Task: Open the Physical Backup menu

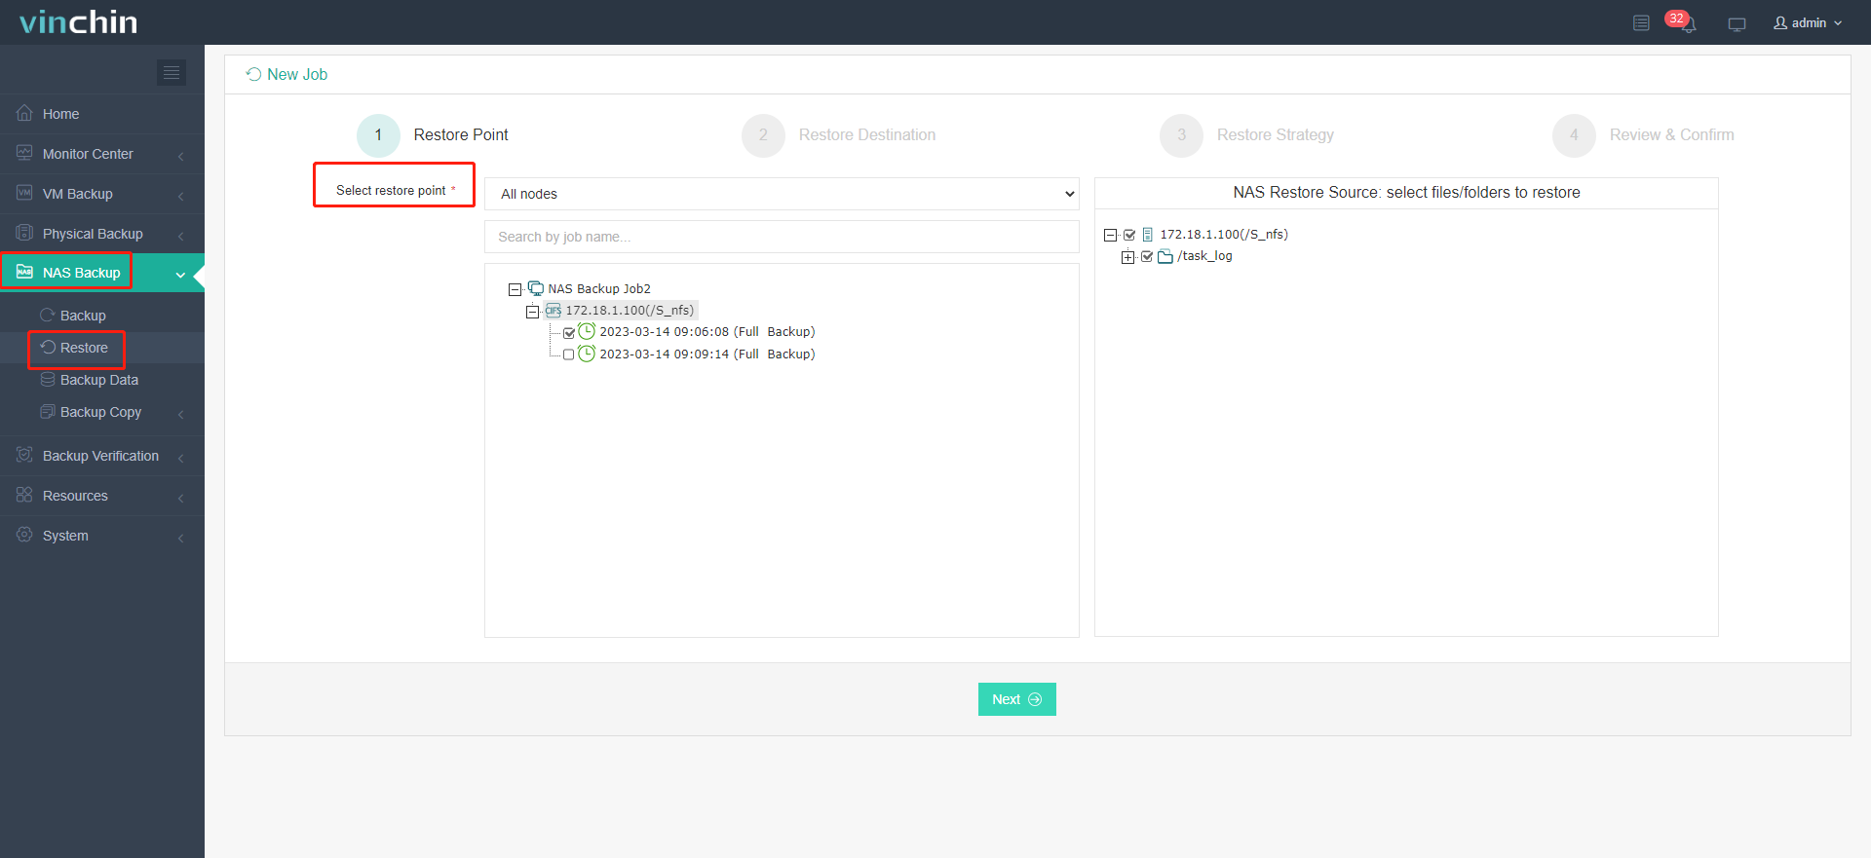Action: [102, 234]
